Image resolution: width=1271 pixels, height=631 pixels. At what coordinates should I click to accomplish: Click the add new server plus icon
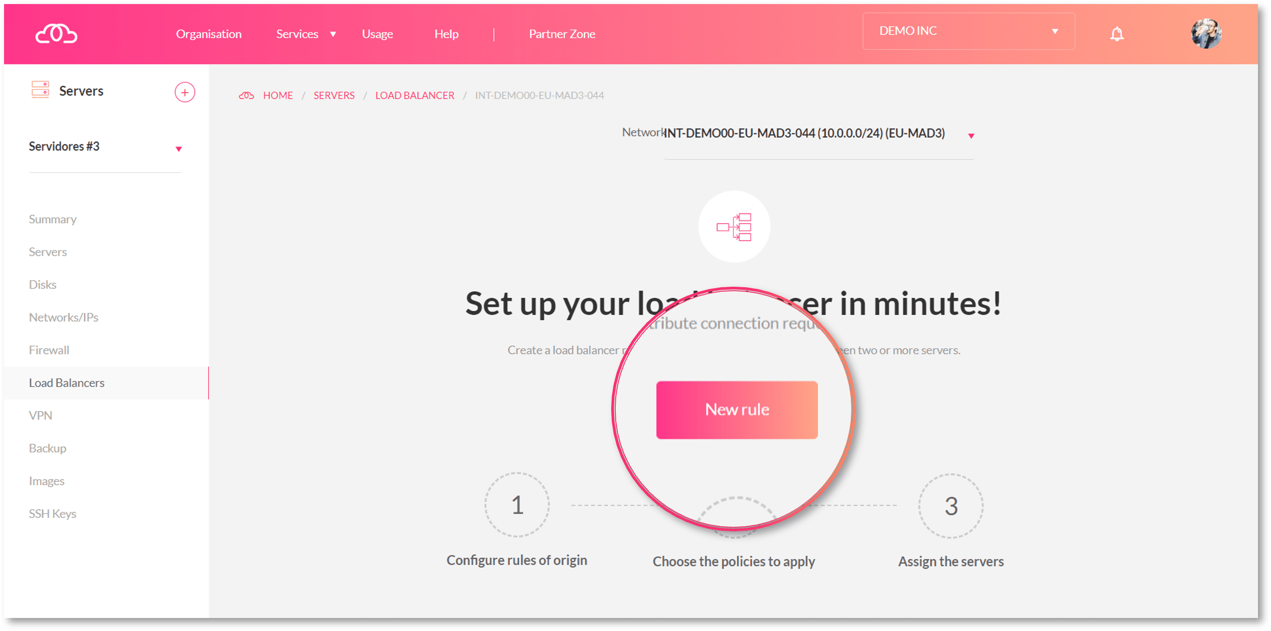click(x=185, y=91)
